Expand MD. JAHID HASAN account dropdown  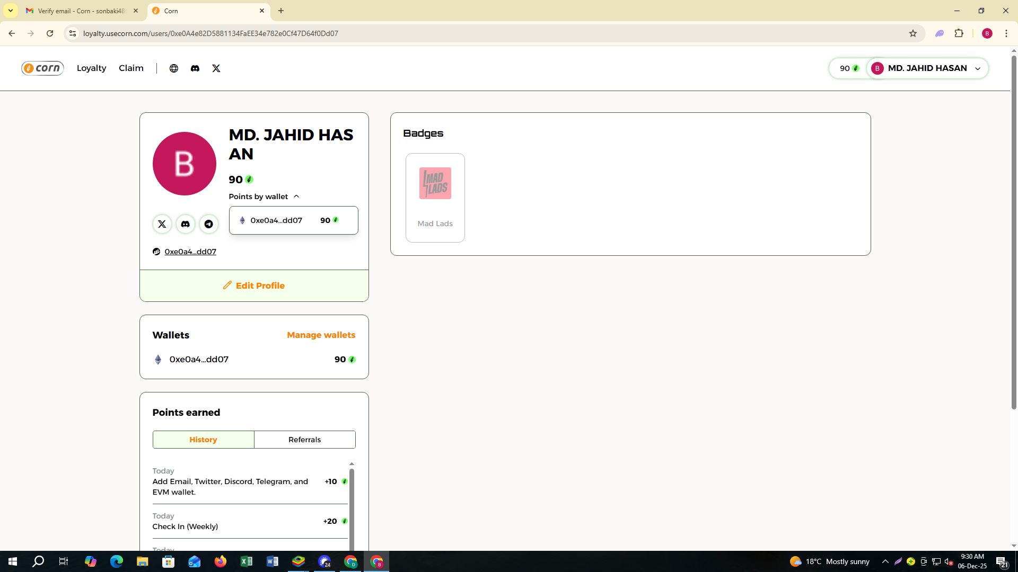tap(977, 68)
